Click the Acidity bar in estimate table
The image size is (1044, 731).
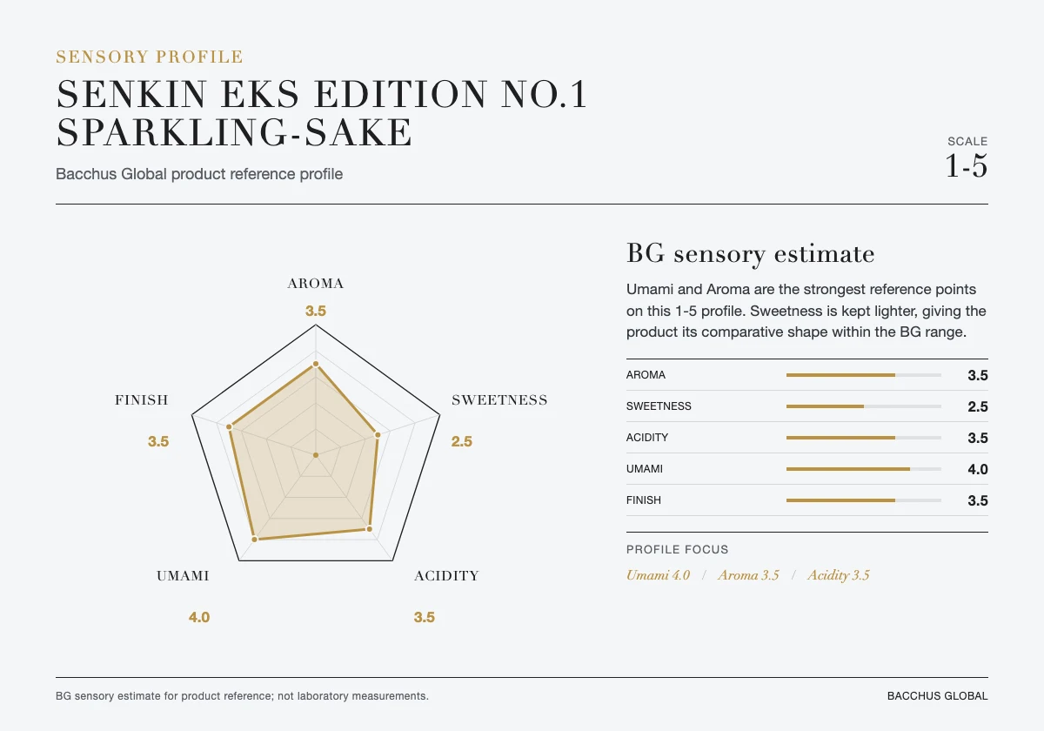pos(864,438)
